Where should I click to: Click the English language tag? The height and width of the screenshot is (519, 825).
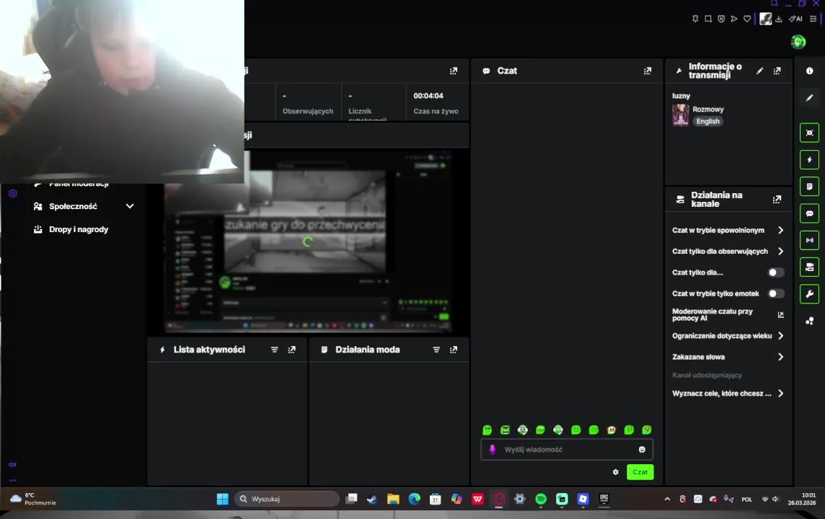[x=707, y=122]
